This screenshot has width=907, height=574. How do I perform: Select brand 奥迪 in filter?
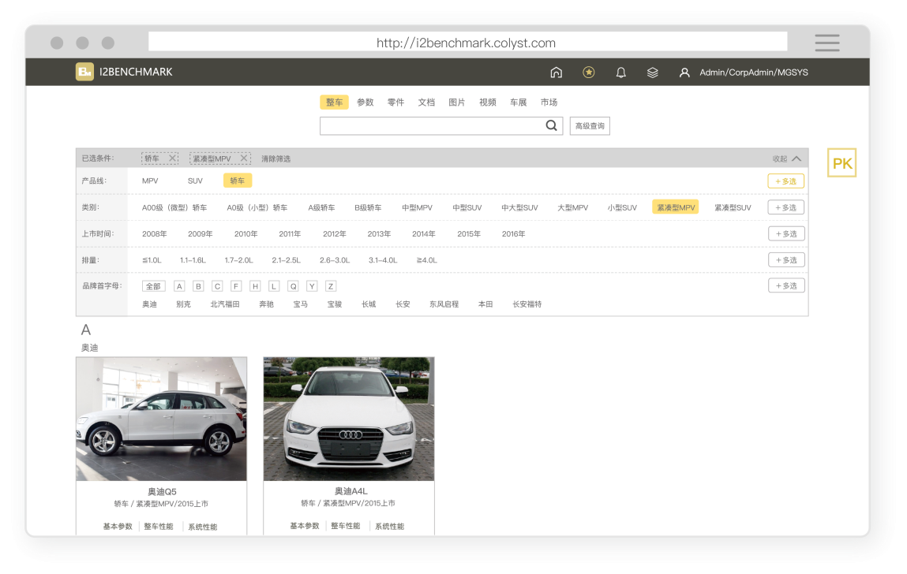pyautogui.click(x=149, y=304)
